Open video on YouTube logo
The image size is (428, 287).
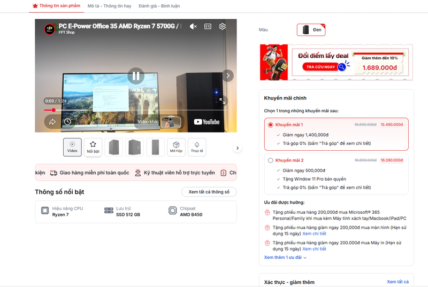[207, 122]
